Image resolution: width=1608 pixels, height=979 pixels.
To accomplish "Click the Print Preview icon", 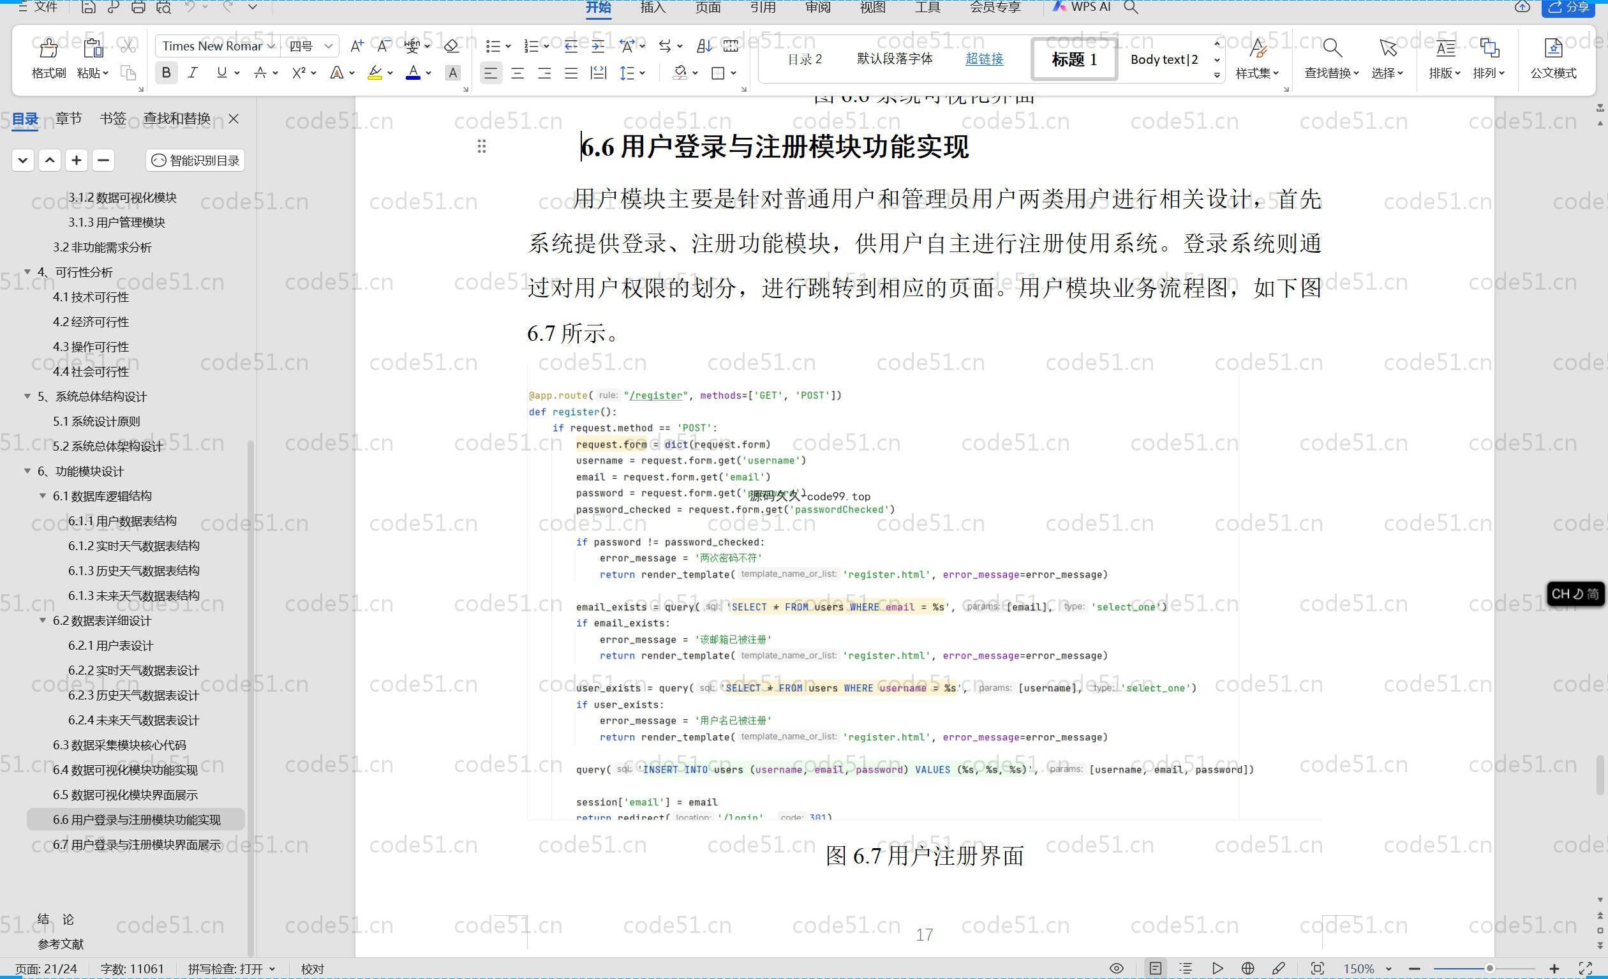I will [164, 7].
